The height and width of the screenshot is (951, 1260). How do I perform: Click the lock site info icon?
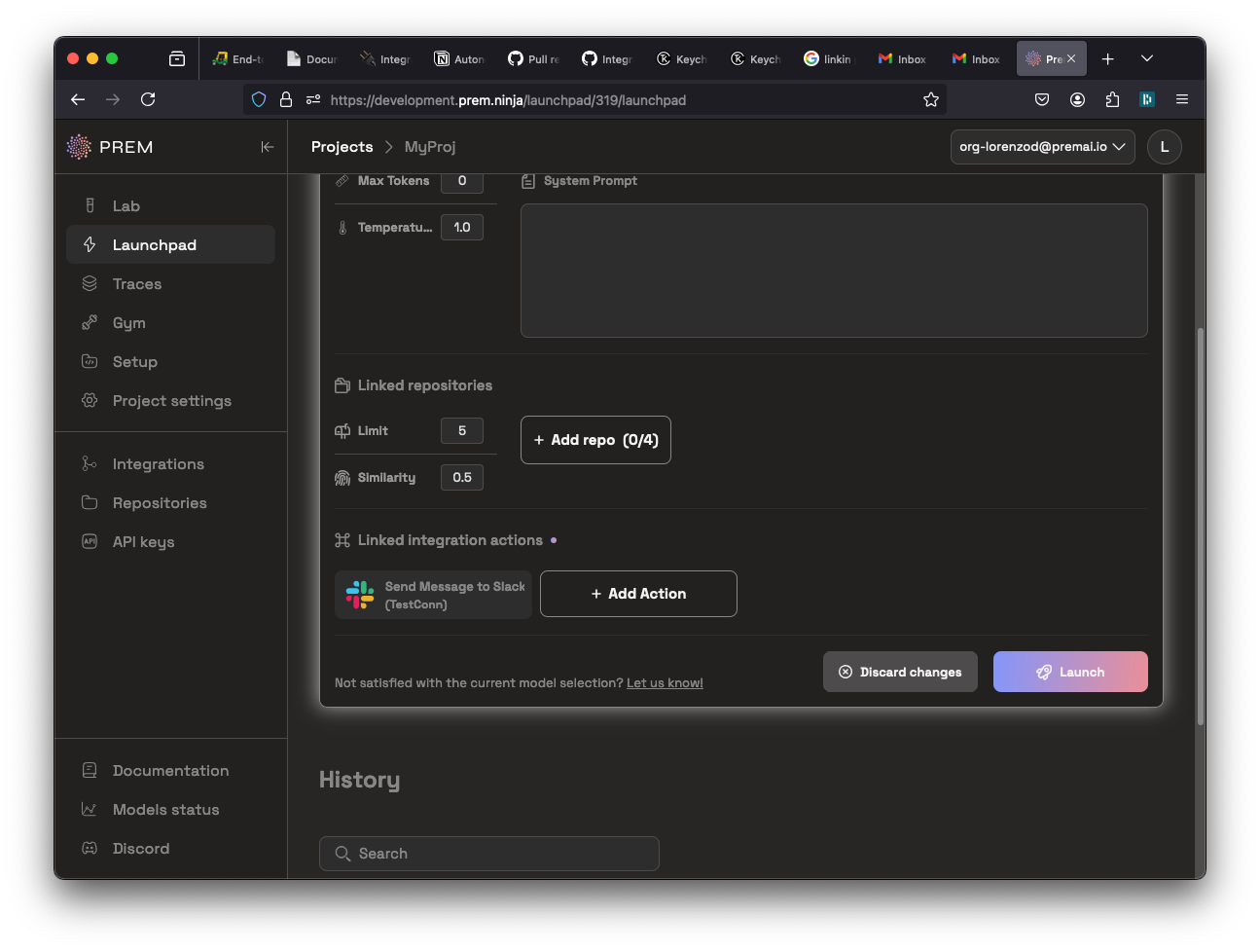click(x=286, y=99)
